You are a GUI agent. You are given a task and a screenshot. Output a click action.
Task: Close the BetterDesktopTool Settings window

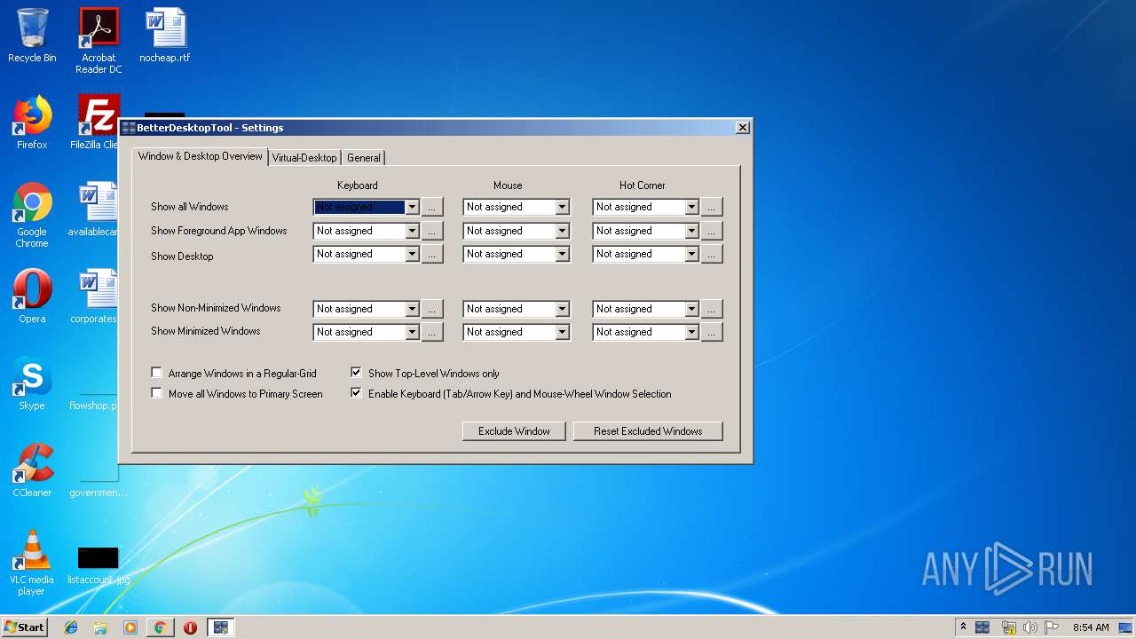(743, 128)
